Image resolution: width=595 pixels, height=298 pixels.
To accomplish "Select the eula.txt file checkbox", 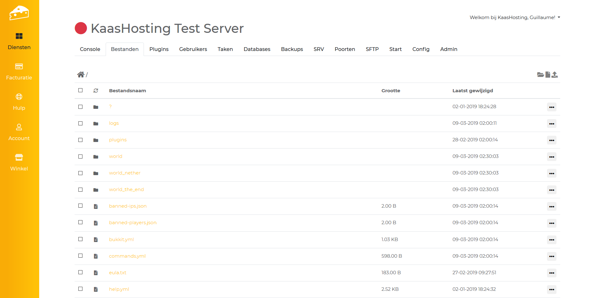I will (81, 272).
